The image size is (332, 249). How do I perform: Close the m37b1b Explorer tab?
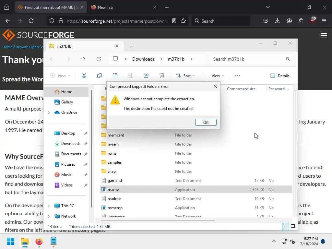[117, 46]
